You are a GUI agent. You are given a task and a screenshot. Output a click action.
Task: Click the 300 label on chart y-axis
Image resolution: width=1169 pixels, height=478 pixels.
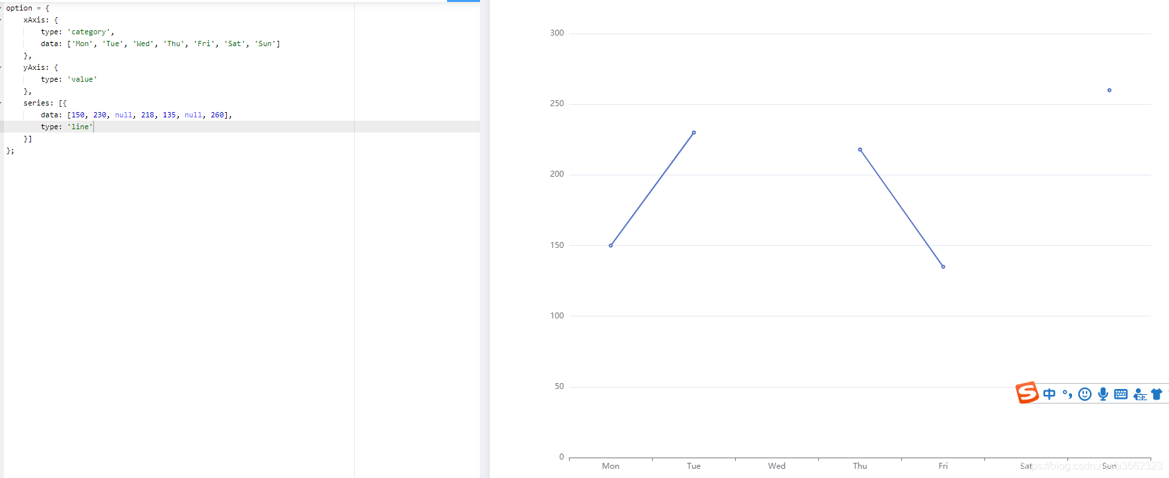(x=557, y=33)
